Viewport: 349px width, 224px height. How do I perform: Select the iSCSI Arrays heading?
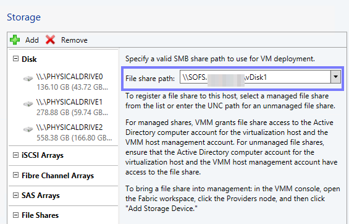click(43, 155)
